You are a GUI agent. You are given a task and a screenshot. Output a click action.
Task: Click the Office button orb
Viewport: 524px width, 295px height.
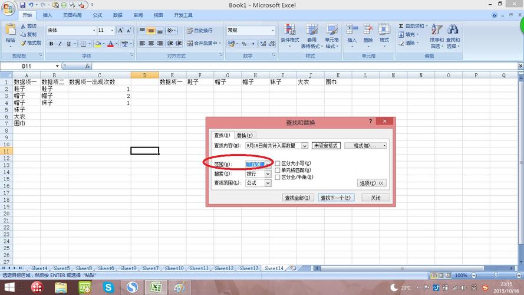tap(8, 8)
